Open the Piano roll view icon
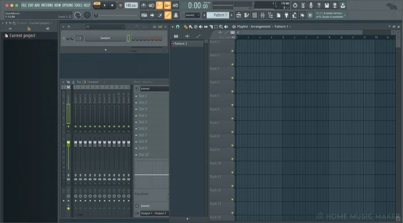 click(x=246, y=15)
